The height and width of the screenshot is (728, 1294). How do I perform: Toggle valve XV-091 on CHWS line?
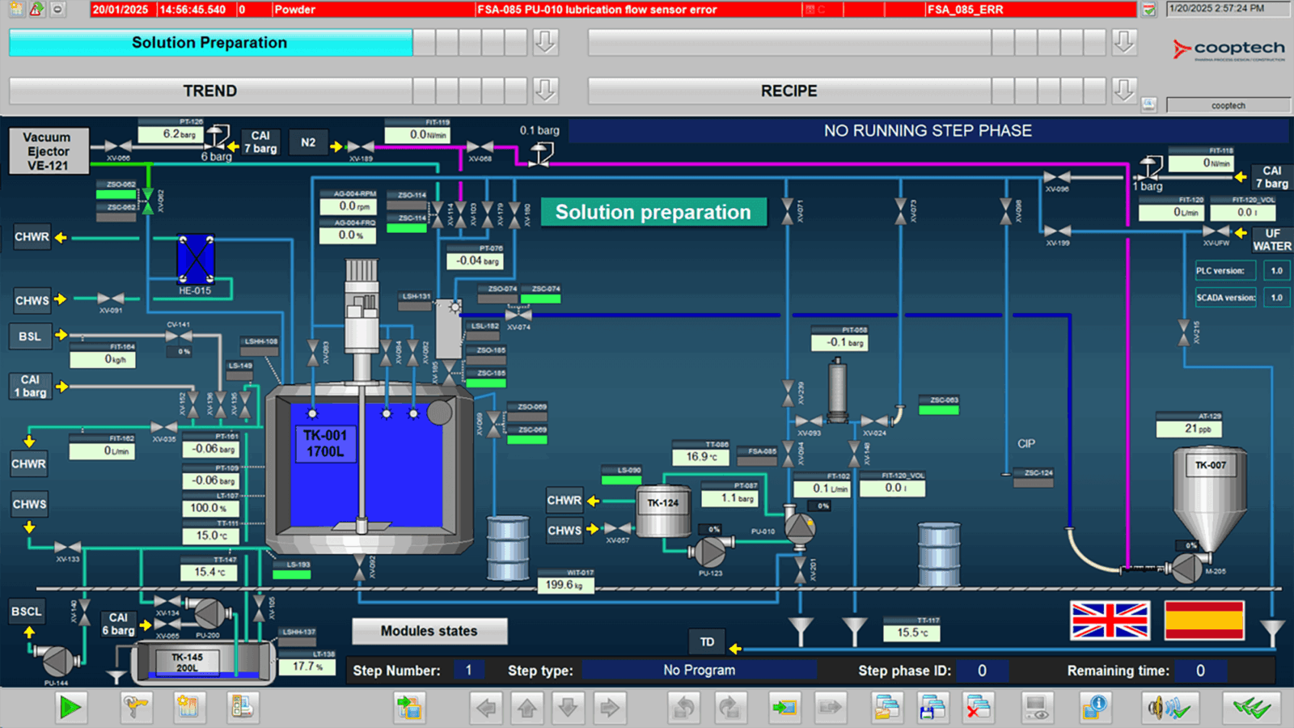point(111,299)
